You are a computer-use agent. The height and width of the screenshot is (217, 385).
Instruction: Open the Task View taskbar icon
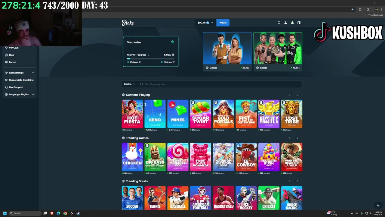point(45,213)
